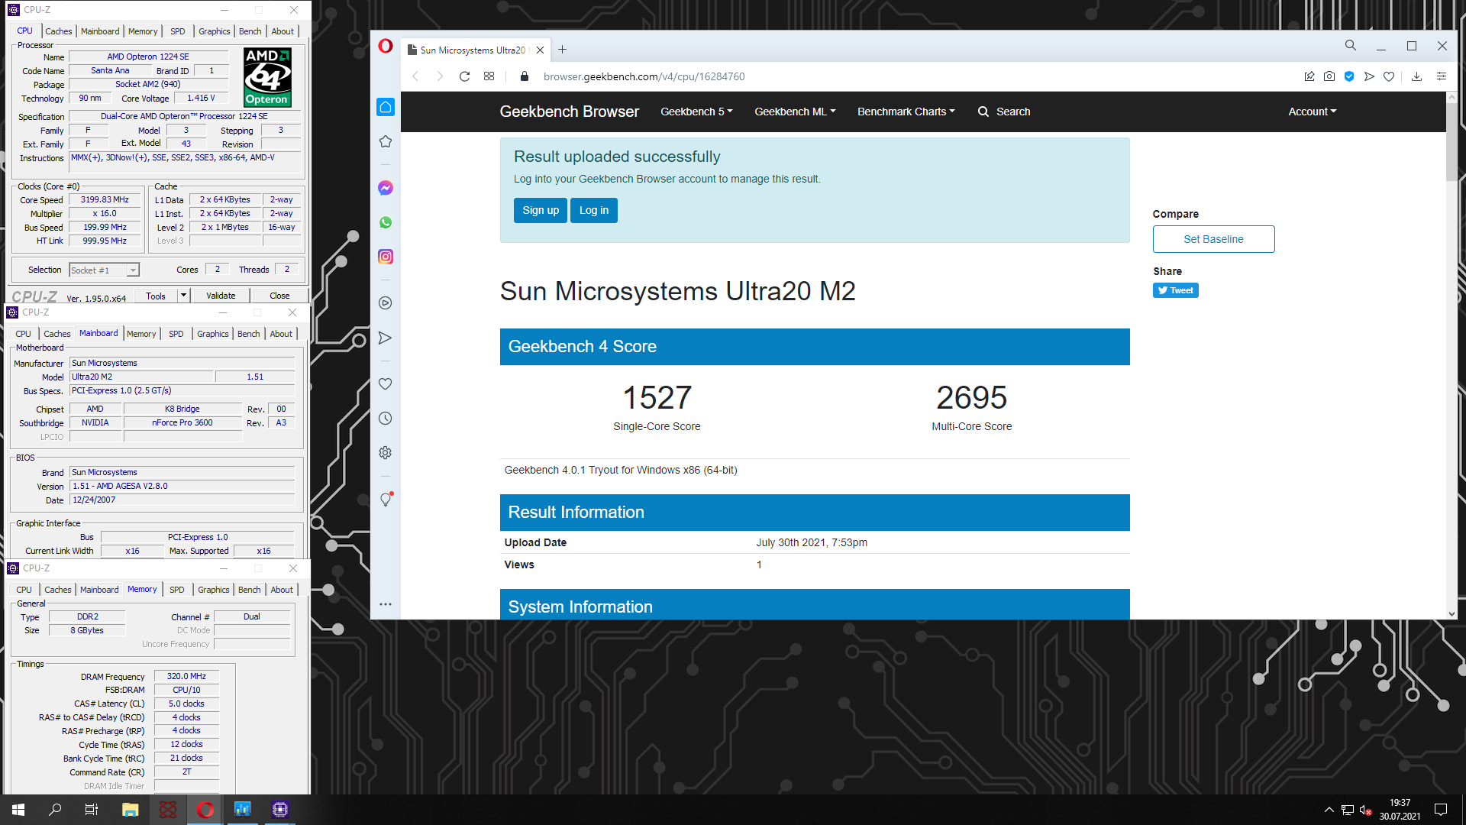Open the Geekbench 5 dropdown menu

[696, 112]
